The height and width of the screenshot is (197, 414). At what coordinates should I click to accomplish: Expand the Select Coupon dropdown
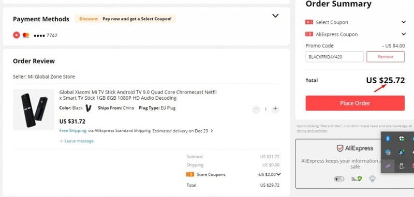404,22
